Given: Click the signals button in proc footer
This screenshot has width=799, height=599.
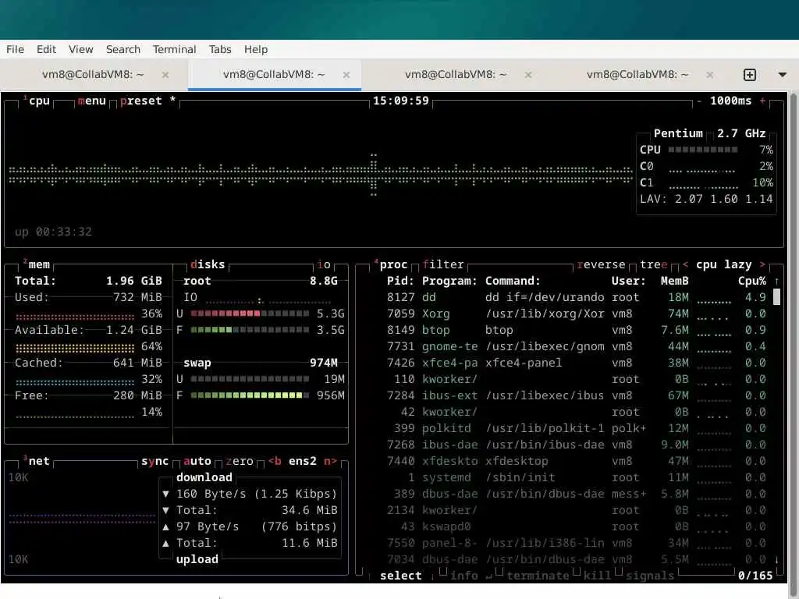Looking at the screenshot, I should click(650, 576).
